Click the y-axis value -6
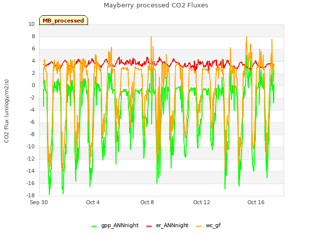Image resolution: width=313 pixels, height=235 pixels. pos(32,122)
